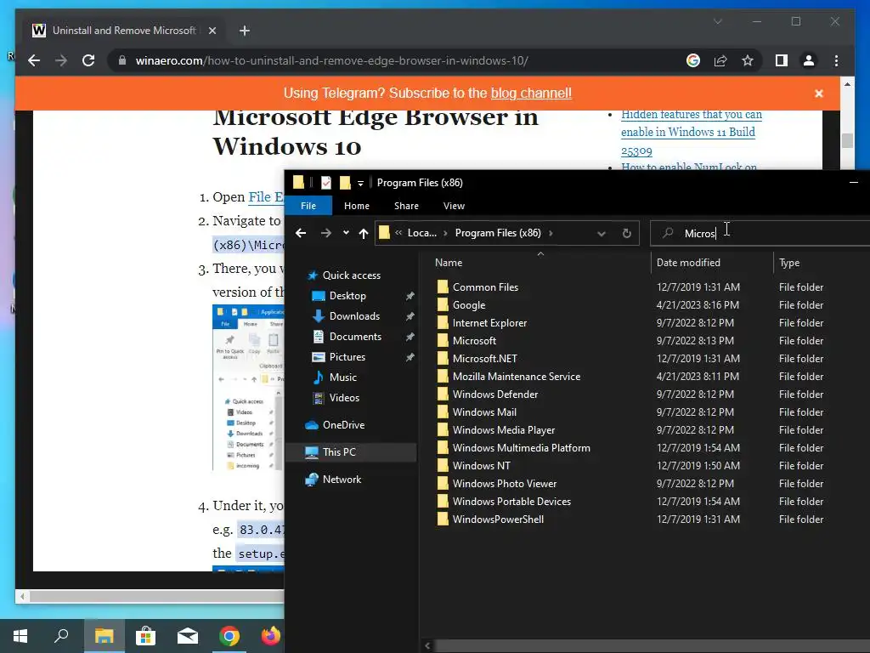The image size is (870, 653).
Task: Select the Chrome address bar URL
Action: click(332, 60)
